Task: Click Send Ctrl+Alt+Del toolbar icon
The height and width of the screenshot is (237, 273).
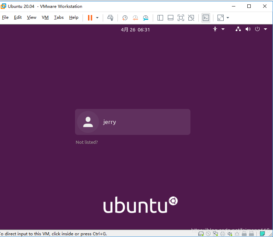Action: tap(110, 18)
